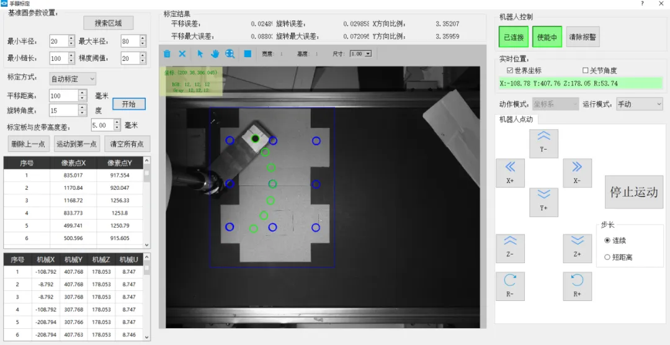Click cell 407.763 in mechanical table
670x345 pixels.
click(73, 334)
